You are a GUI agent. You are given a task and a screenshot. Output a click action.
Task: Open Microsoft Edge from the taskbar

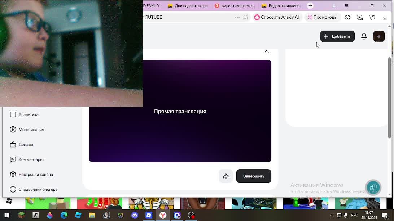pos(64,215)
